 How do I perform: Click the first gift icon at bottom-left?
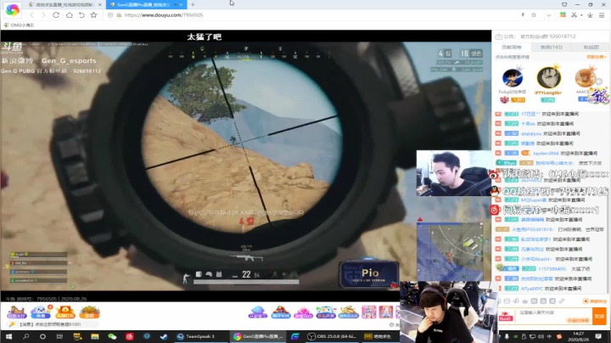16,312
